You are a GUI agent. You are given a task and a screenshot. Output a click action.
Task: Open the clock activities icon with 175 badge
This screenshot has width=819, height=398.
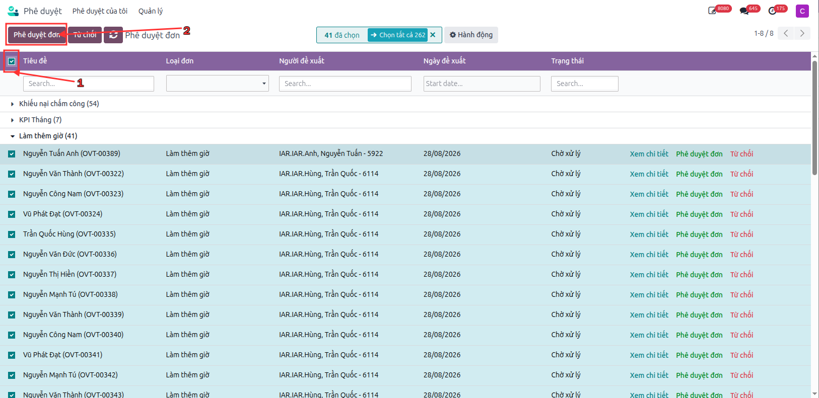pos(772,11)
